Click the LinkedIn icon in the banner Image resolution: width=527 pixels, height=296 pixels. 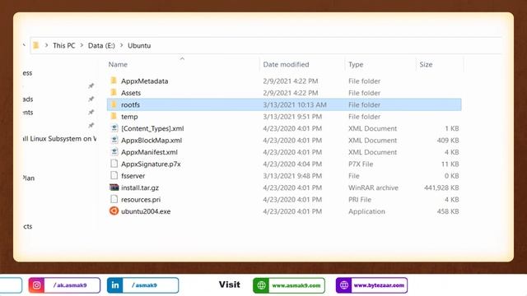coord(115,285)
